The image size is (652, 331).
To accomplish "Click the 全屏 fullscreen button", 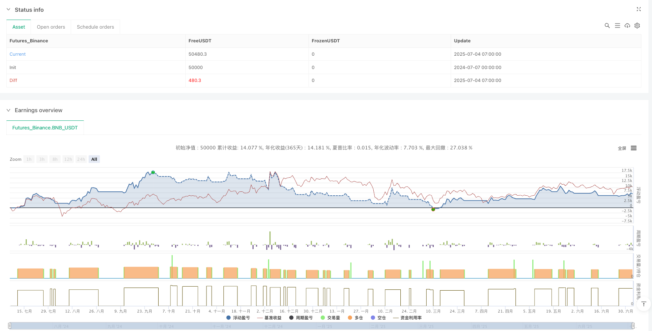I will [622, 148].
